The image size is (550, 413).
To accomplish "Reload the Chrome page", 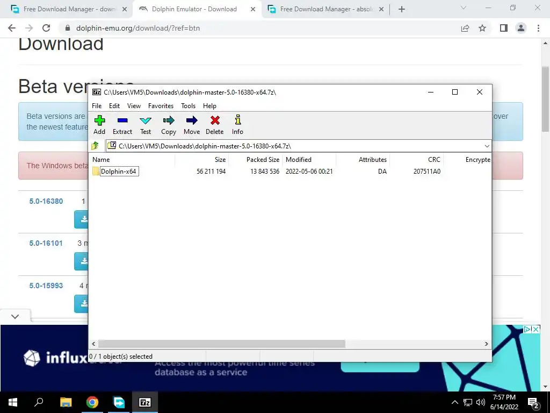I will (x=46, y=28).
